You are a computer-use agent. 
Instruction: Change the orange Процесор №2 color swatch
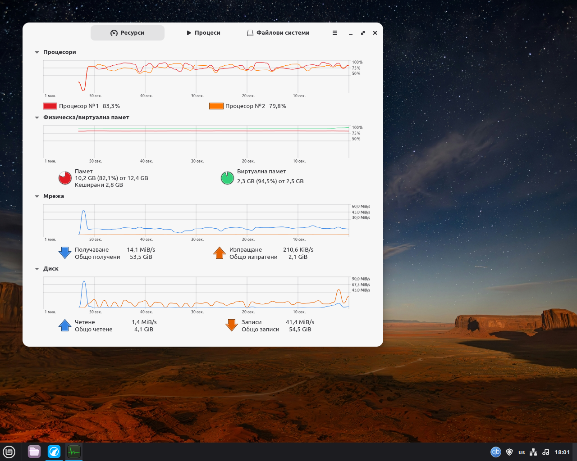pyautogui.click(x=216, y=106)
